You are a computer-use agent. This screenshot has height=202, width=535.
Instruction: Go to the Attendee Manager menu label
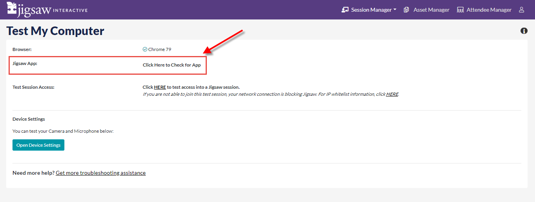pos(489,10)
